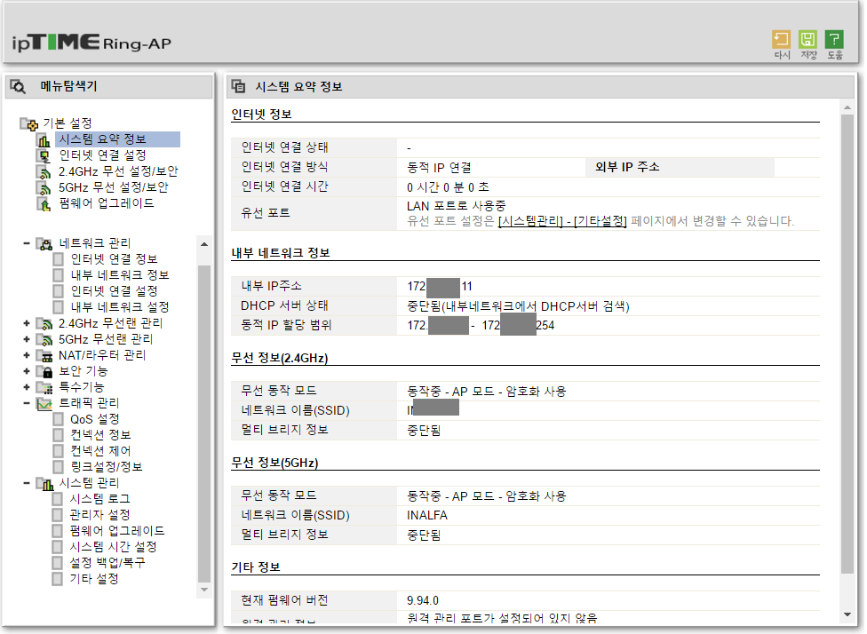Open 내부 네트워크 설정 menu item

click(x=120, y=306)
